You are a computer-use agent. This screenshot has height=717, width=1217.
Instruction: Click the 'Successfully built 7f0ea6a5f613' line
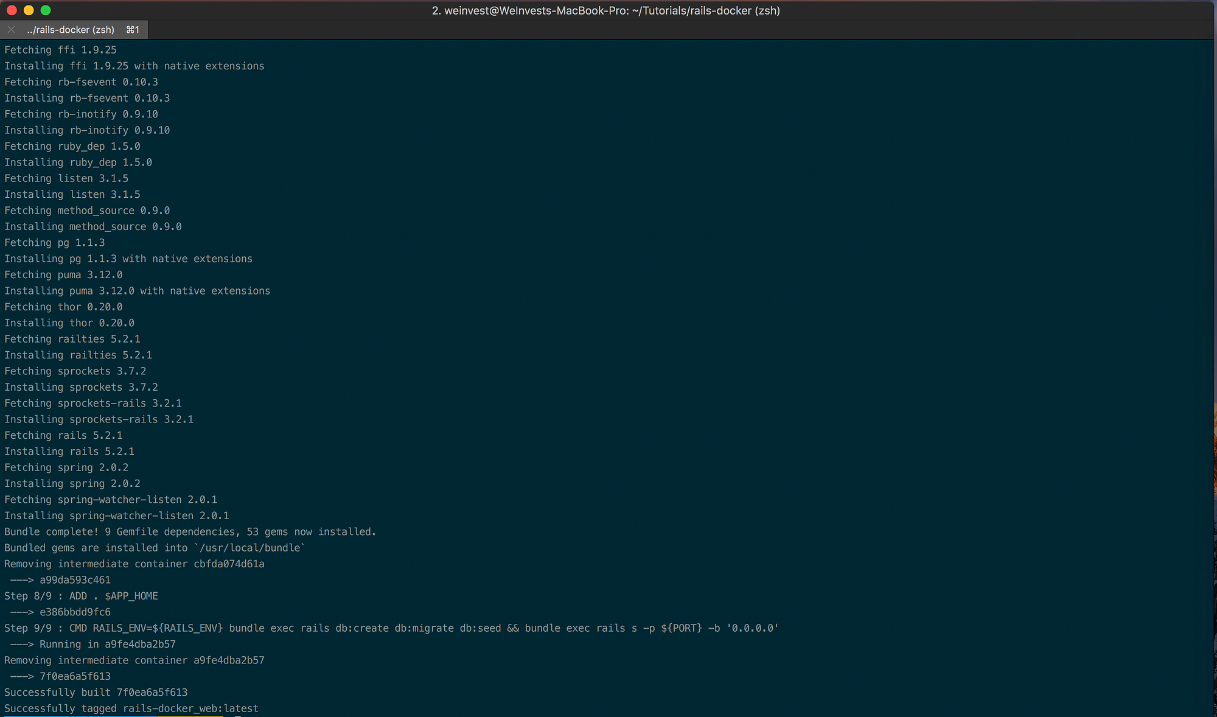[96, 692]
